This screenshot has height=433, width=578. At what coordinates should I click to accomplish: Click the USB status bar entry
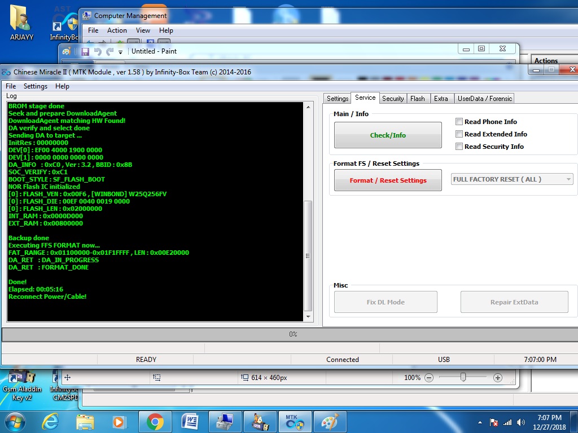tap(444, 359)
